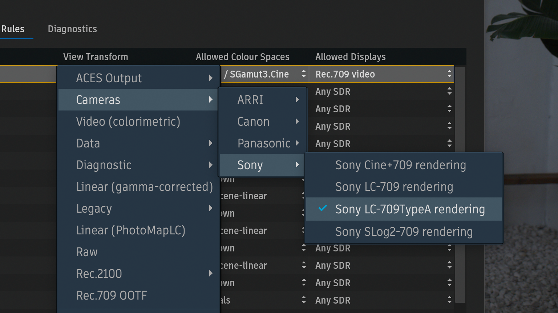Click the rules list vertical scrollbar
Viewport: 558px width, 313px height.
(460, 185)
